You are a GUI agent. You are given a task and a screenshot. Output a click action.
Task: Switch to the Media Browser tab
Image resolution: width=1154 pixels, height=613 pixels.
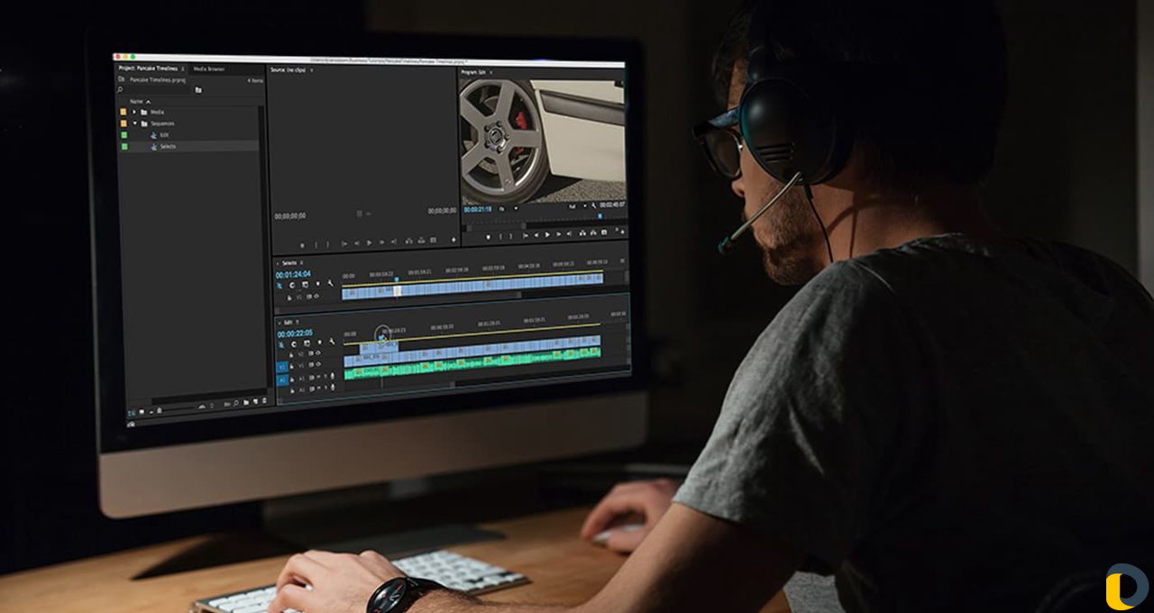(209, 69)
